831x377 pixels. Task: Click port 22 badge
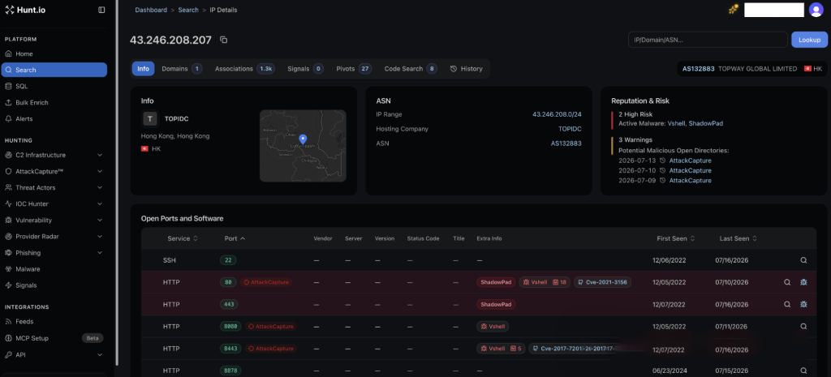click(228, 260)
